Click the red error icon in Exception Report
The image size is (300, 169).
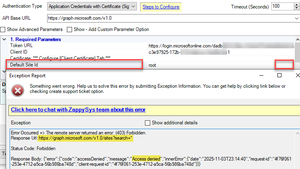[x=17, y=90]
